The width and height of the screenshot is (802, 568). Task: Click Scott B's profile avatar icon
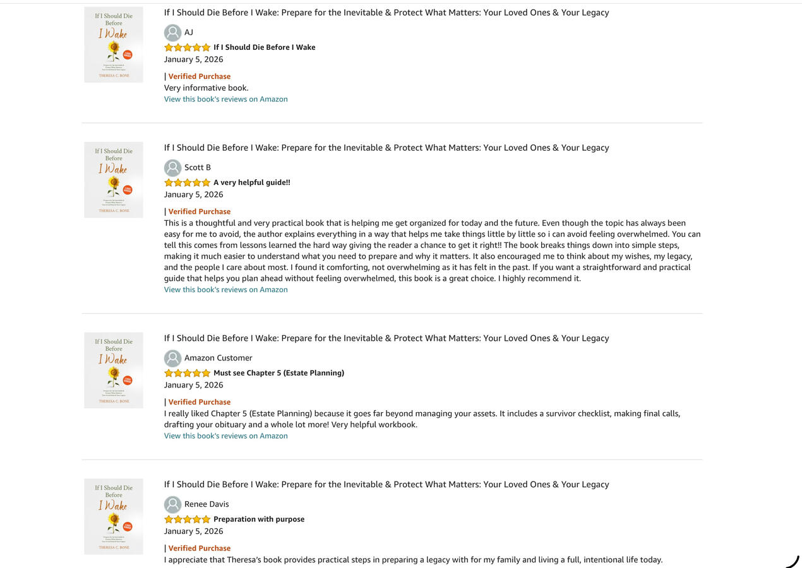tap(172, 168)
